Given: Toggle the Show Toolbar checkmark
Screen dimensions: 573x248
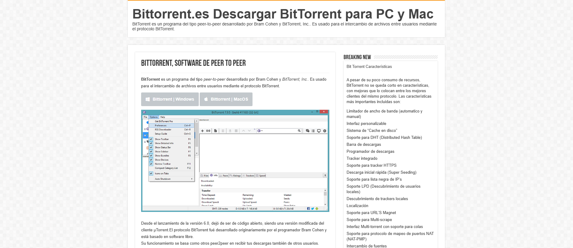Looking at the screenshot, I should coord(151,139).
